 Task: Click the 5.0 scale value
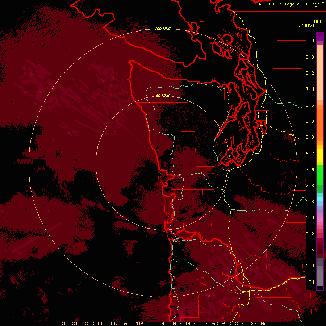click(310, 137)
